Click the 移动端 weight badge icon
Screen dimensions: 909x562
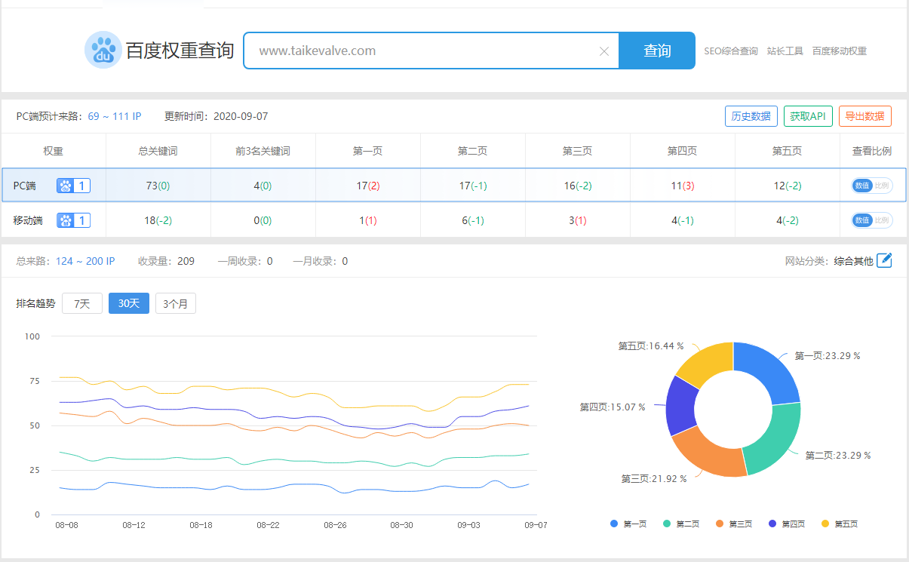[67, 220]
